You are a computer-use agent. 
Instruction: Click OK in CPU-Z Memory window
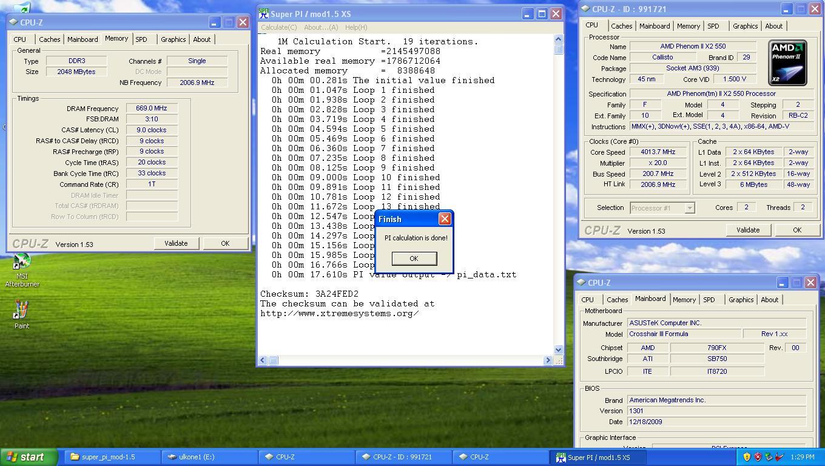coord(225,243)
